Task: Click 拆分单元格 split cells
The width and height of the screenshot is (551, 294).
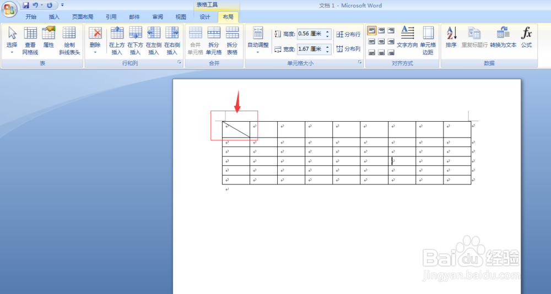Action: coord(214,41)
